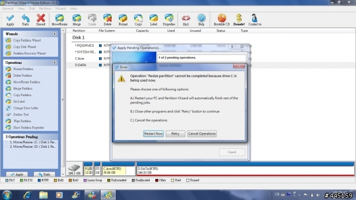Choose Surface Test operation
The image size is (356, 200).
coord(21,114)
